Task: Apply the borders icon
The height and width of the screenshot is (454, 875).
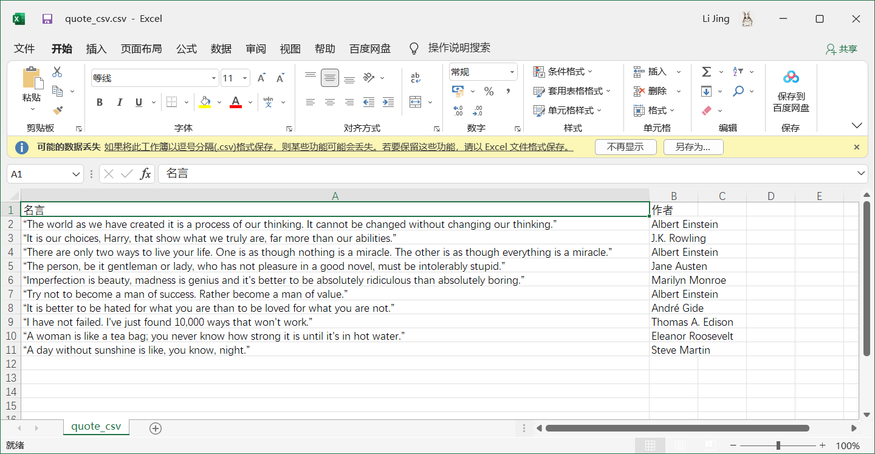Action: (171, 102)
